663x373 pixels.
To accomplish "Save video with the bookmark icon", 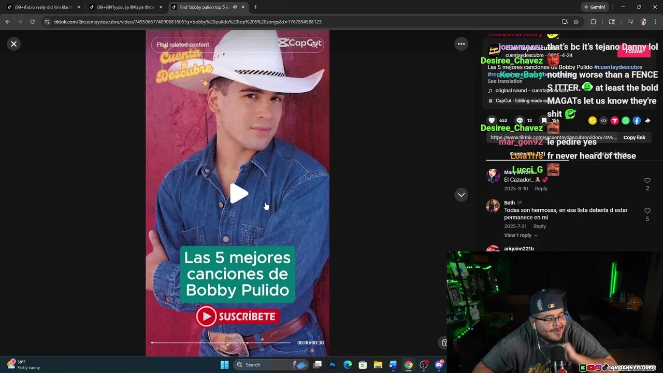I will click(544, 120).
